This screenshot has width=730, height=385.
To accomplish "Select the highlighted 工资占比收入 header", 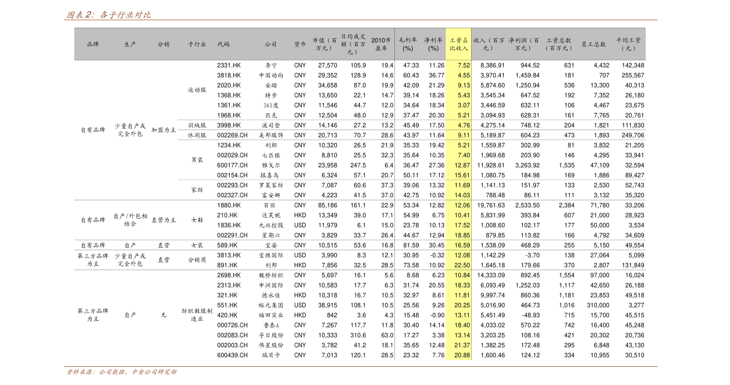I will pos(459,44).
